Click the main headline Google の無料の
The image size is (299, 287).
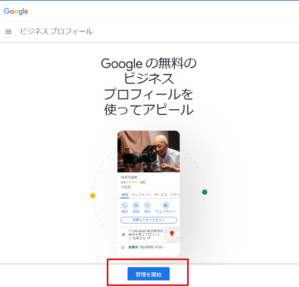[148, 63]
